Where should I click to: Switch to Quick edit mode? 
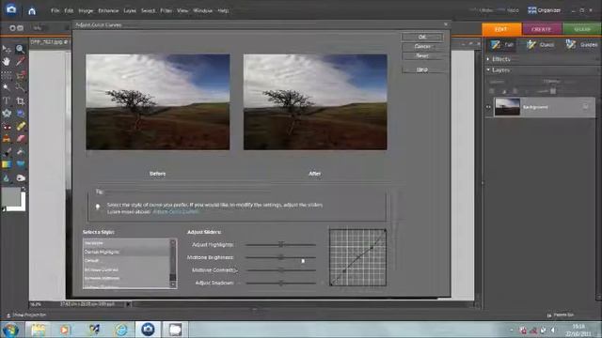click(x=540, y=45)
